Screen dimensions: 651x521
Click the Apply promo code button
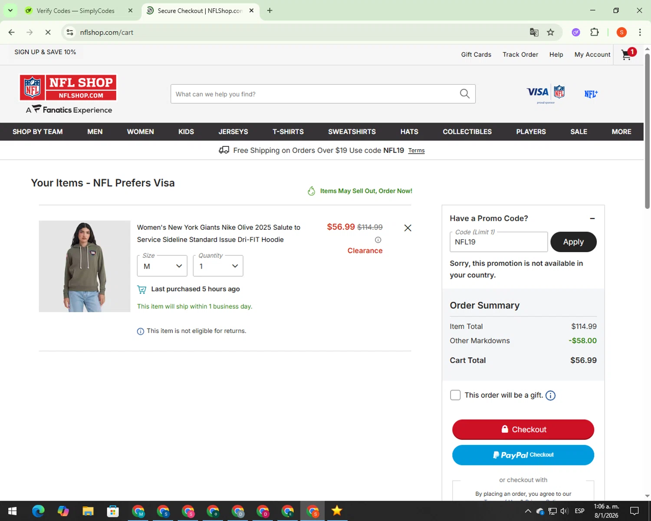(x=573, y=242)
